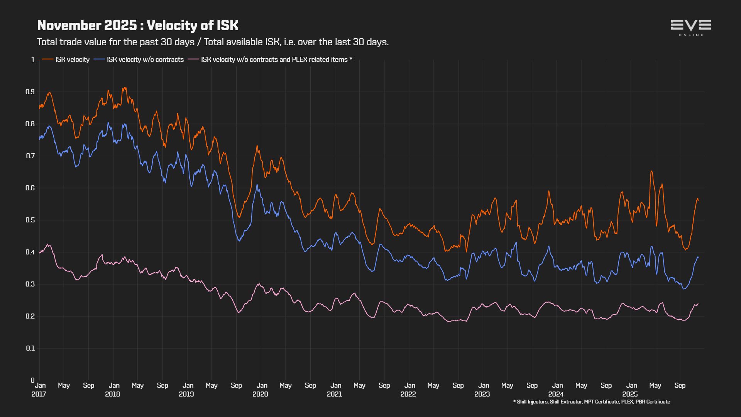Click the y-axis label 0.3
The height and width of the screenshot is (417, 741).
point(30,284)
